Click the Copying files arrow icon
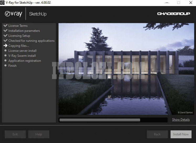196x143 pixels. pyautogui.click(x=5, y=46)
